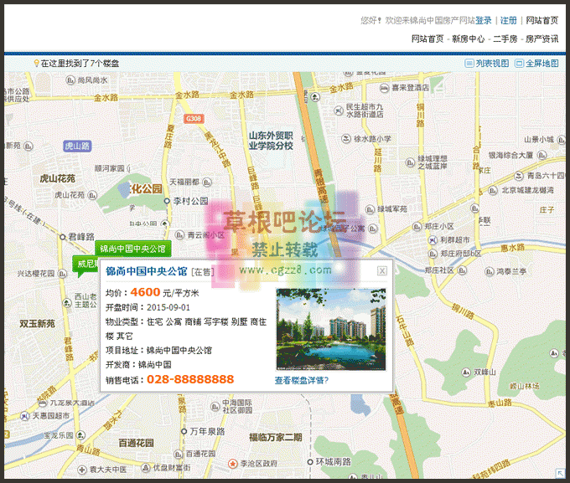Screen dimensions: 570x483
Task: Open the 注册 register link
Action: coord(509,20)
